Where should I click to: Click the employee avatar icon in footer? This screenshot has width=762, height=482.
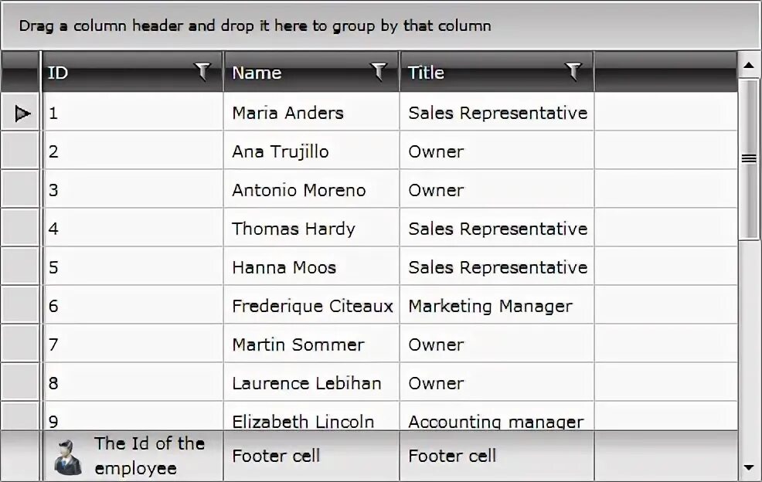tap(68, 456)
